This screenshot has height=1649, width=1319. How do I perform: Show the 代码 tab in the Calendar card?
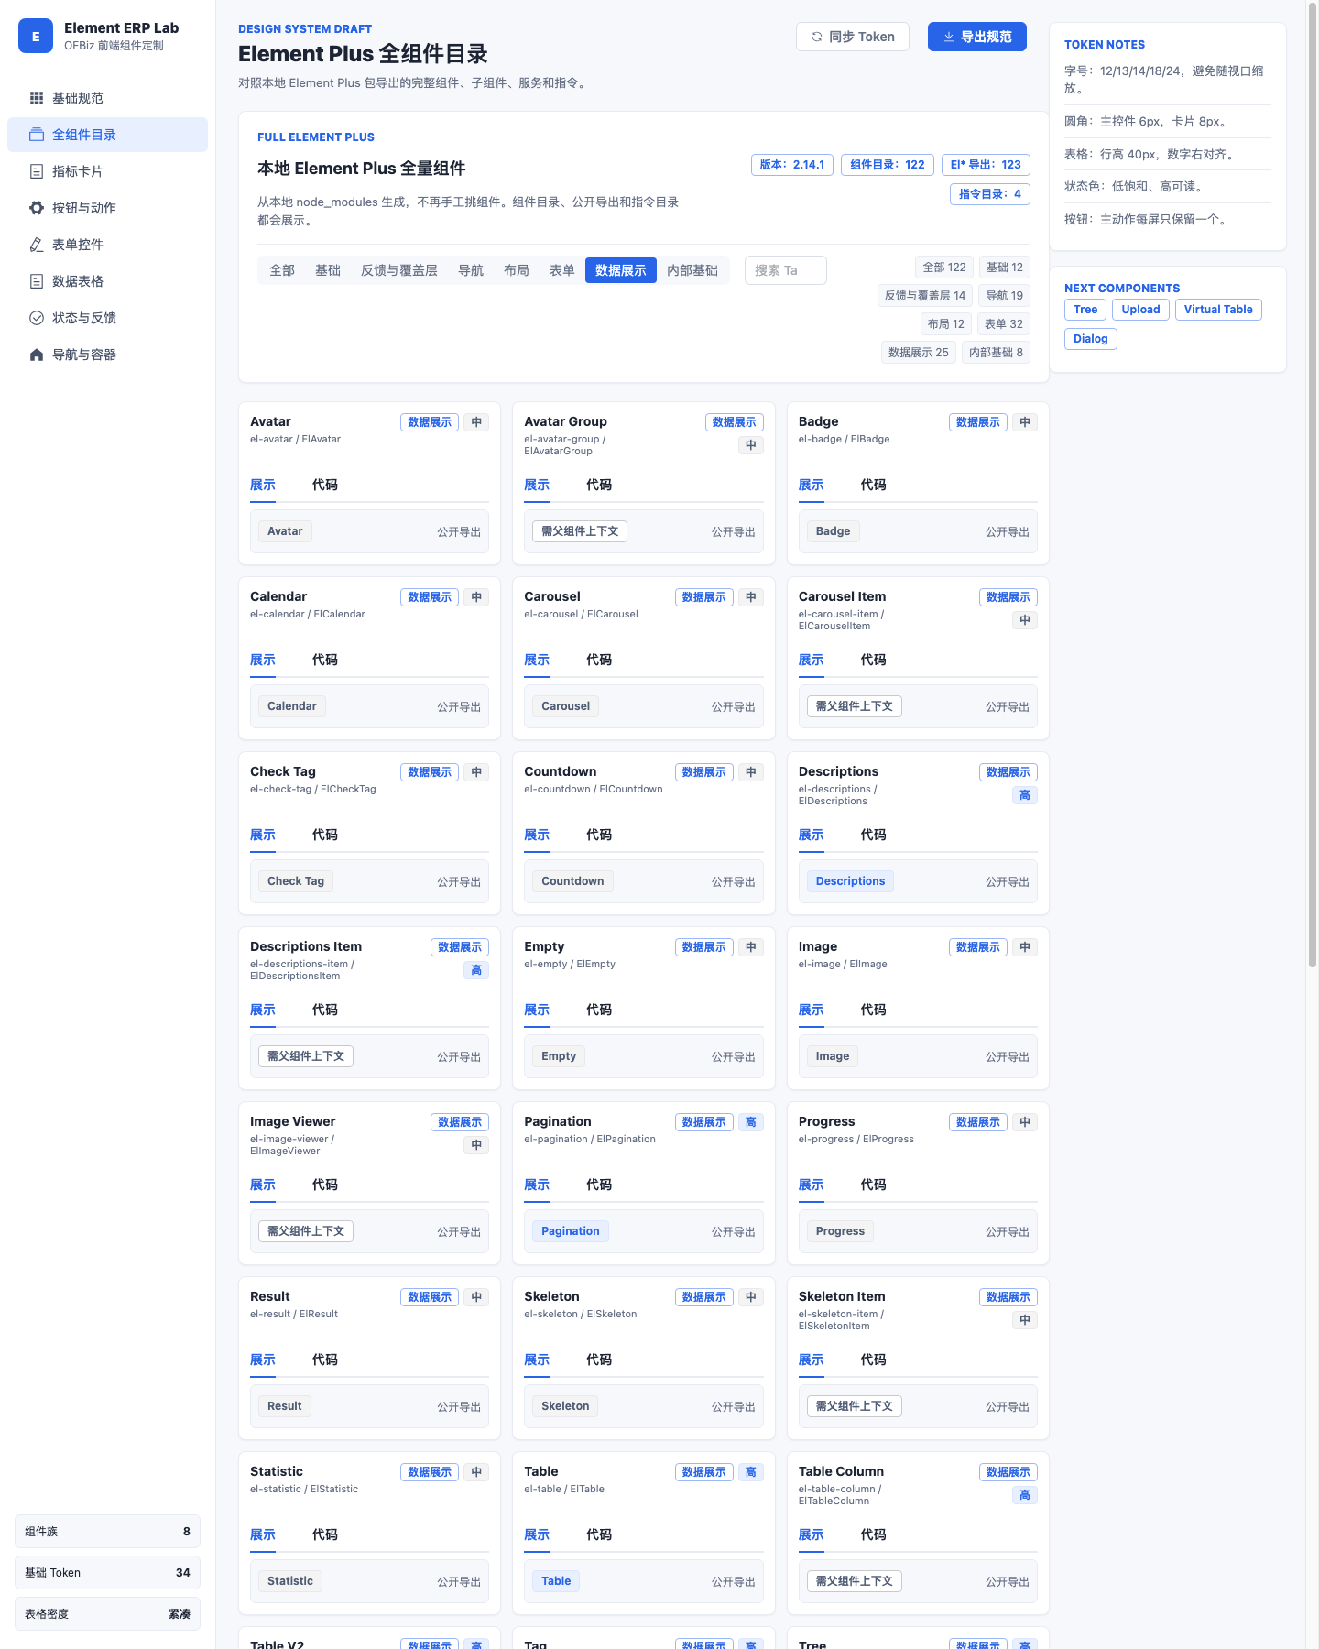325,660
